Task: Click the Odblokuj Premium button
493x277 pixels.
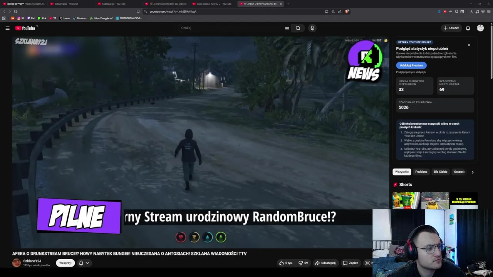Action: pyautogui.click(x=411, y=65)
